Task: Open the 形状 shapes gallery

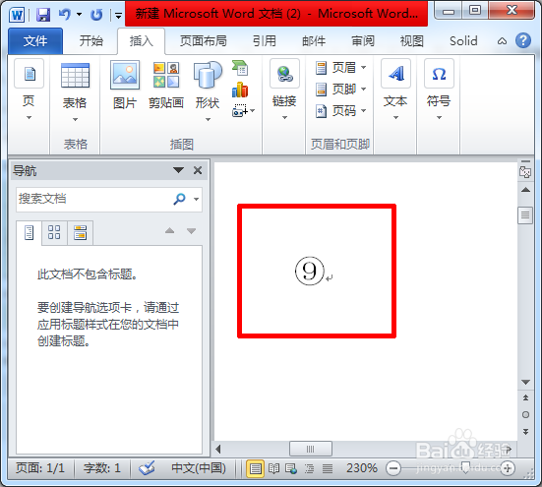Action: [208, 91]
